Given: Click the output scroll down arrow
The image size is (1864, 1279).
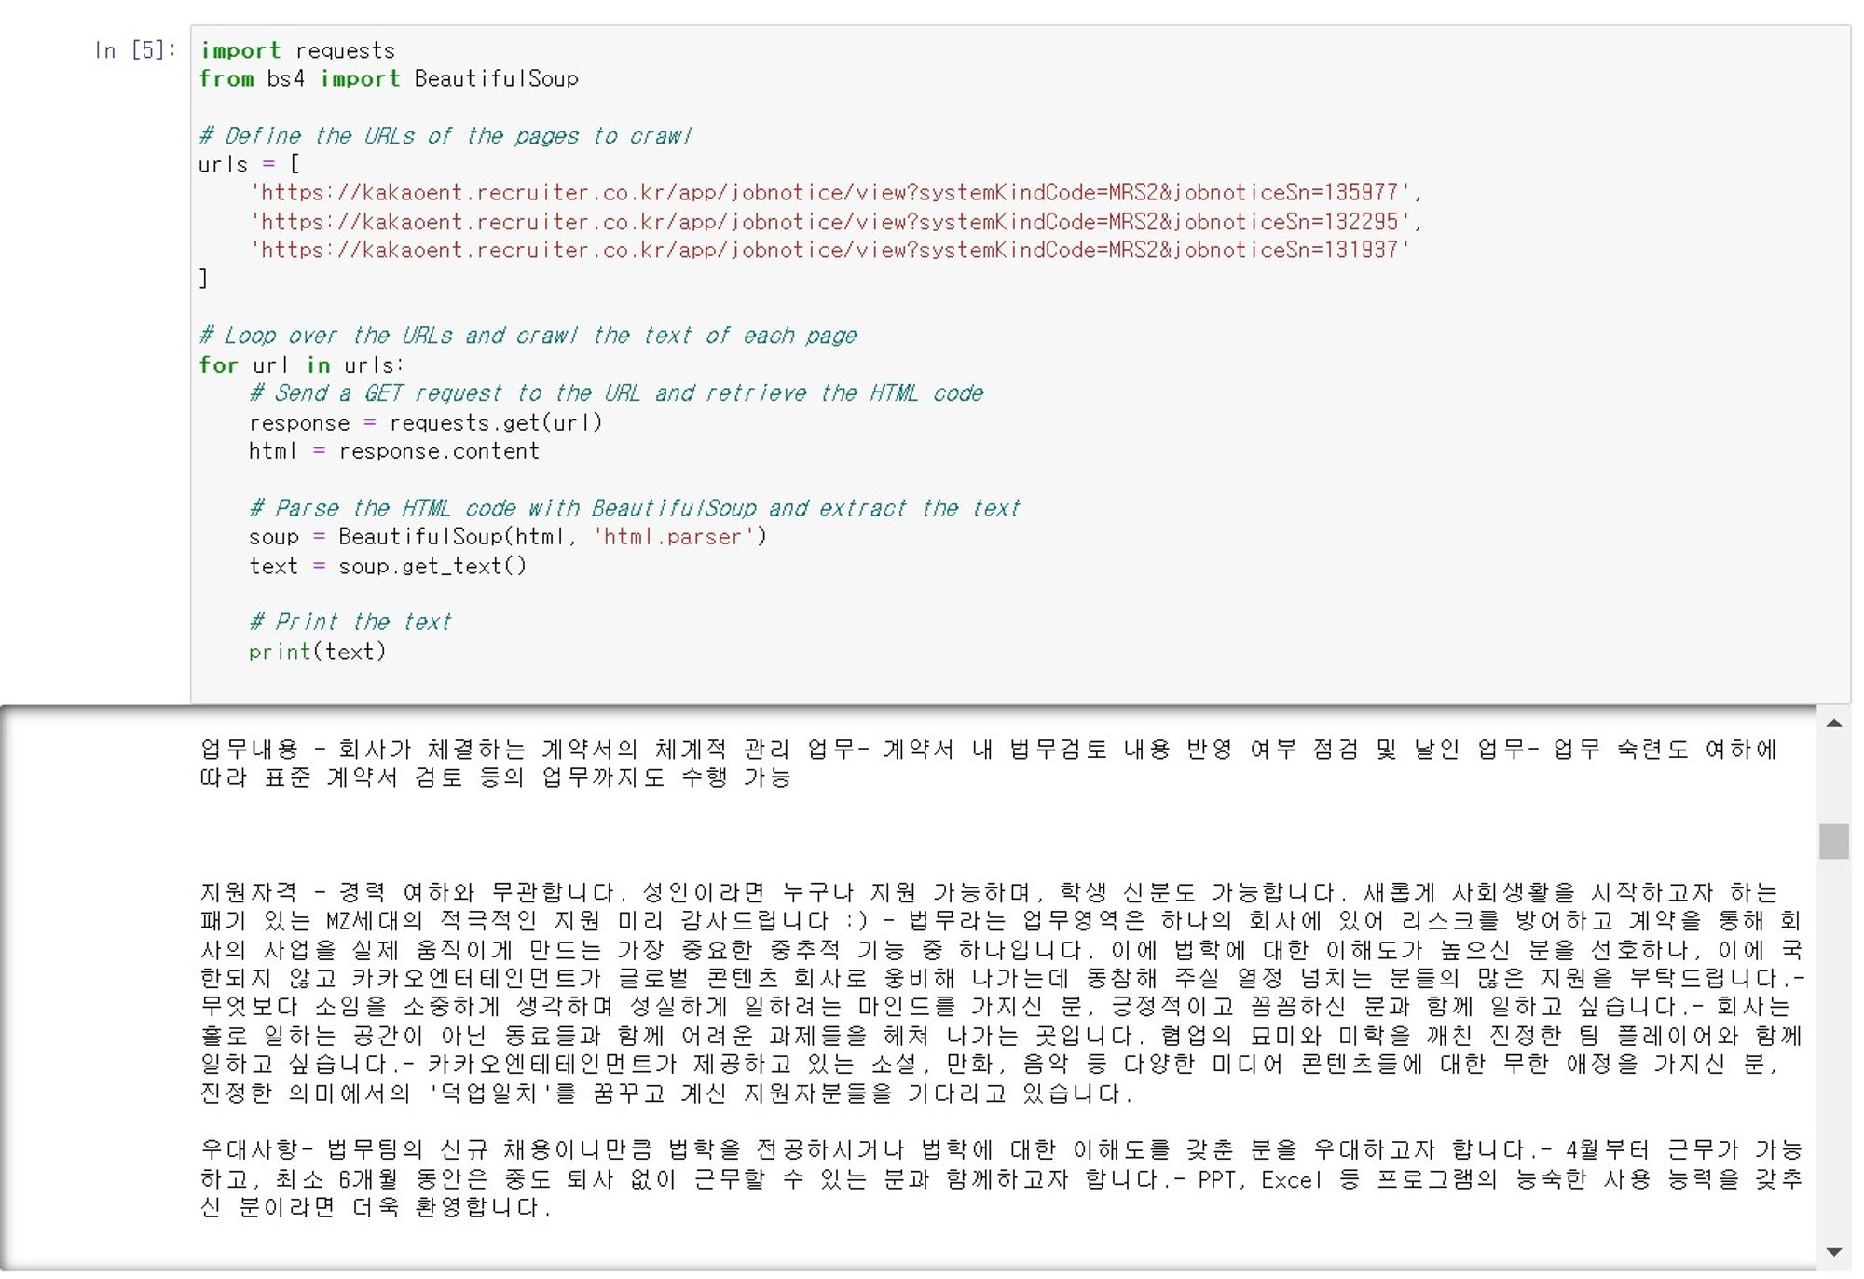Looking at the screenshot, I should pos(1833,1252).
